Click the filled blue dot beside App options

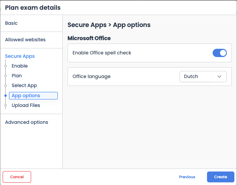pos(6,96)
